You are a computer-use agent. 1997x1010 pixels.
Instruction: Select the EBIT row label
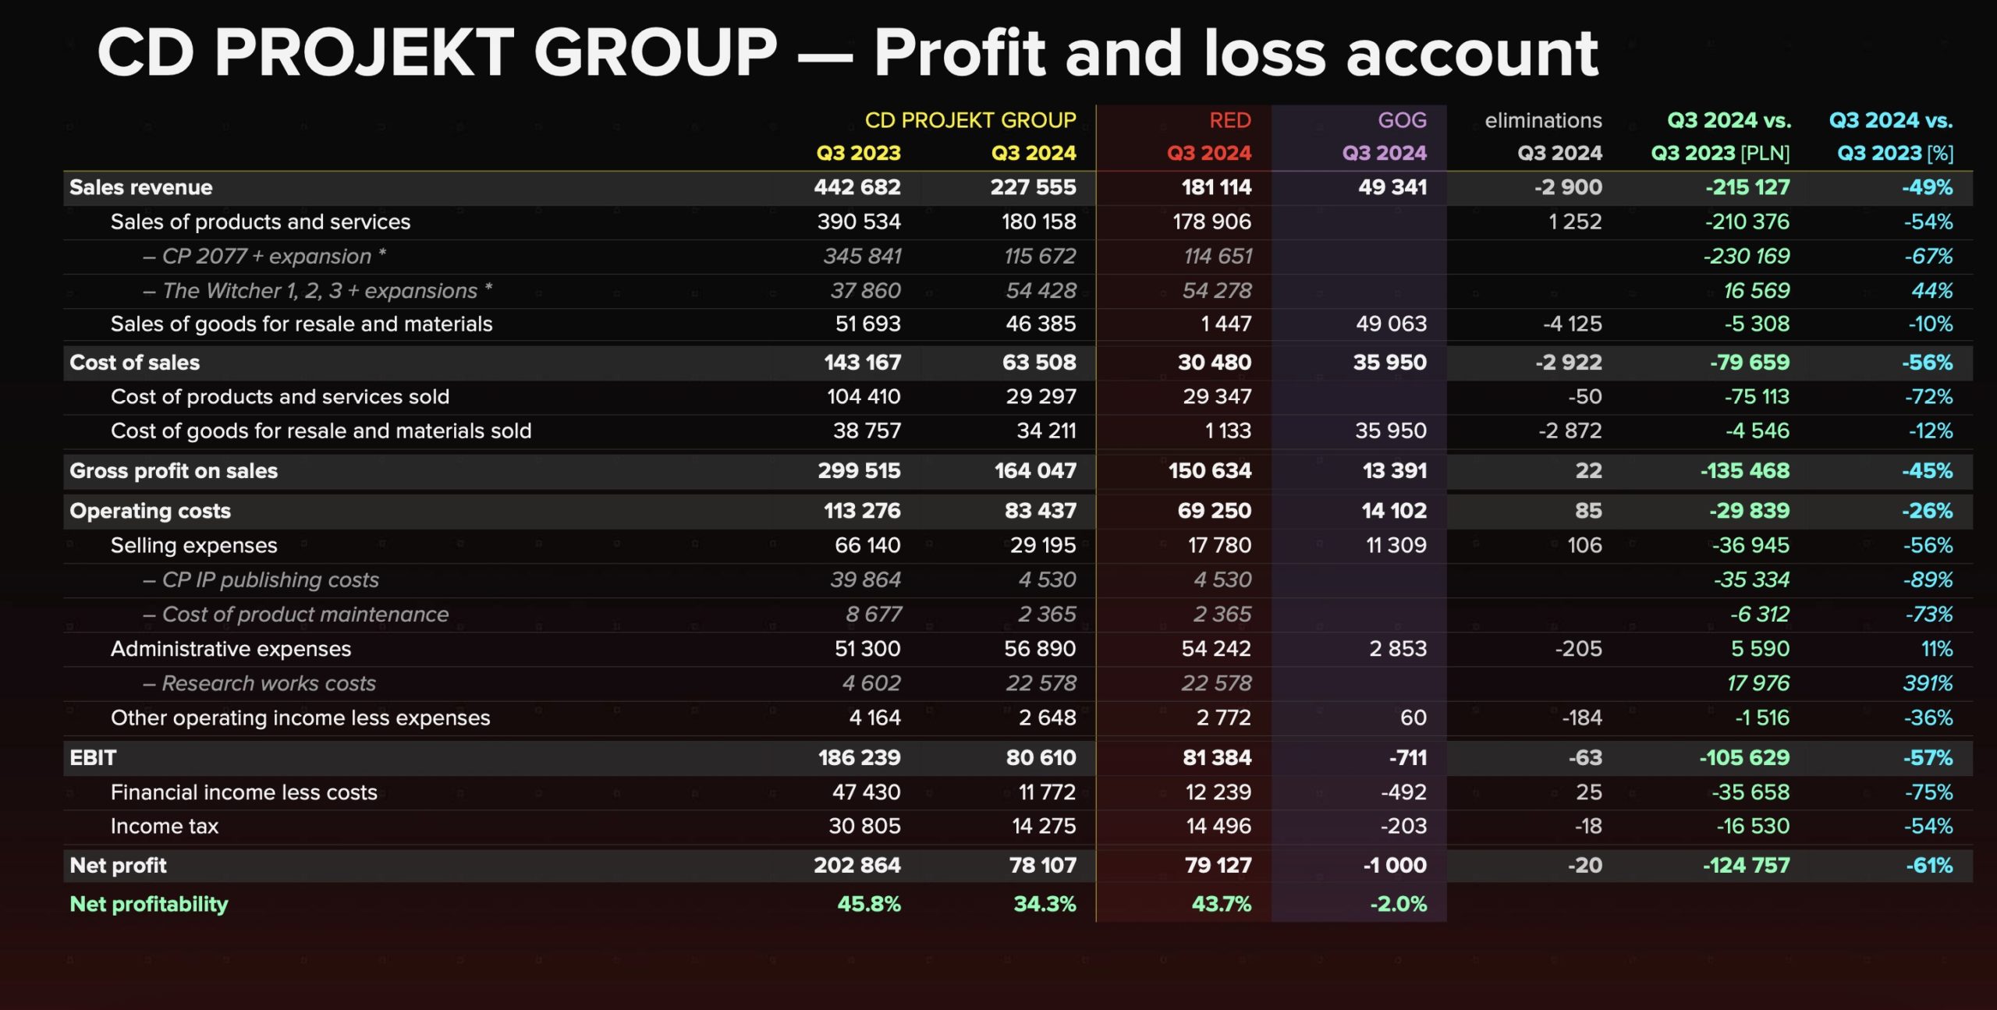[x=93, y=757]
